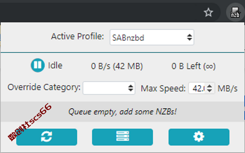Click the 'Queue empty, add some NZBs!' message

122,112
